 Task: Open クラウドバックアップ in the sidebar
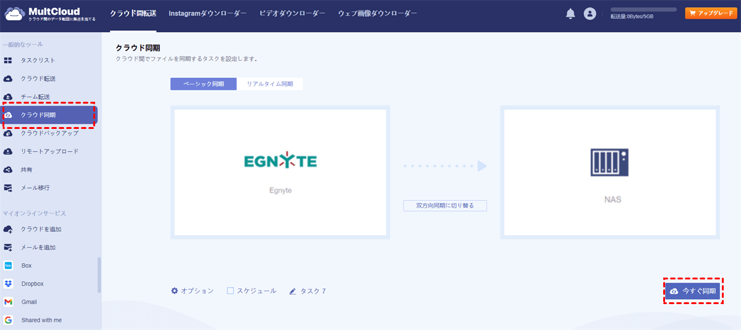(49, 133)
